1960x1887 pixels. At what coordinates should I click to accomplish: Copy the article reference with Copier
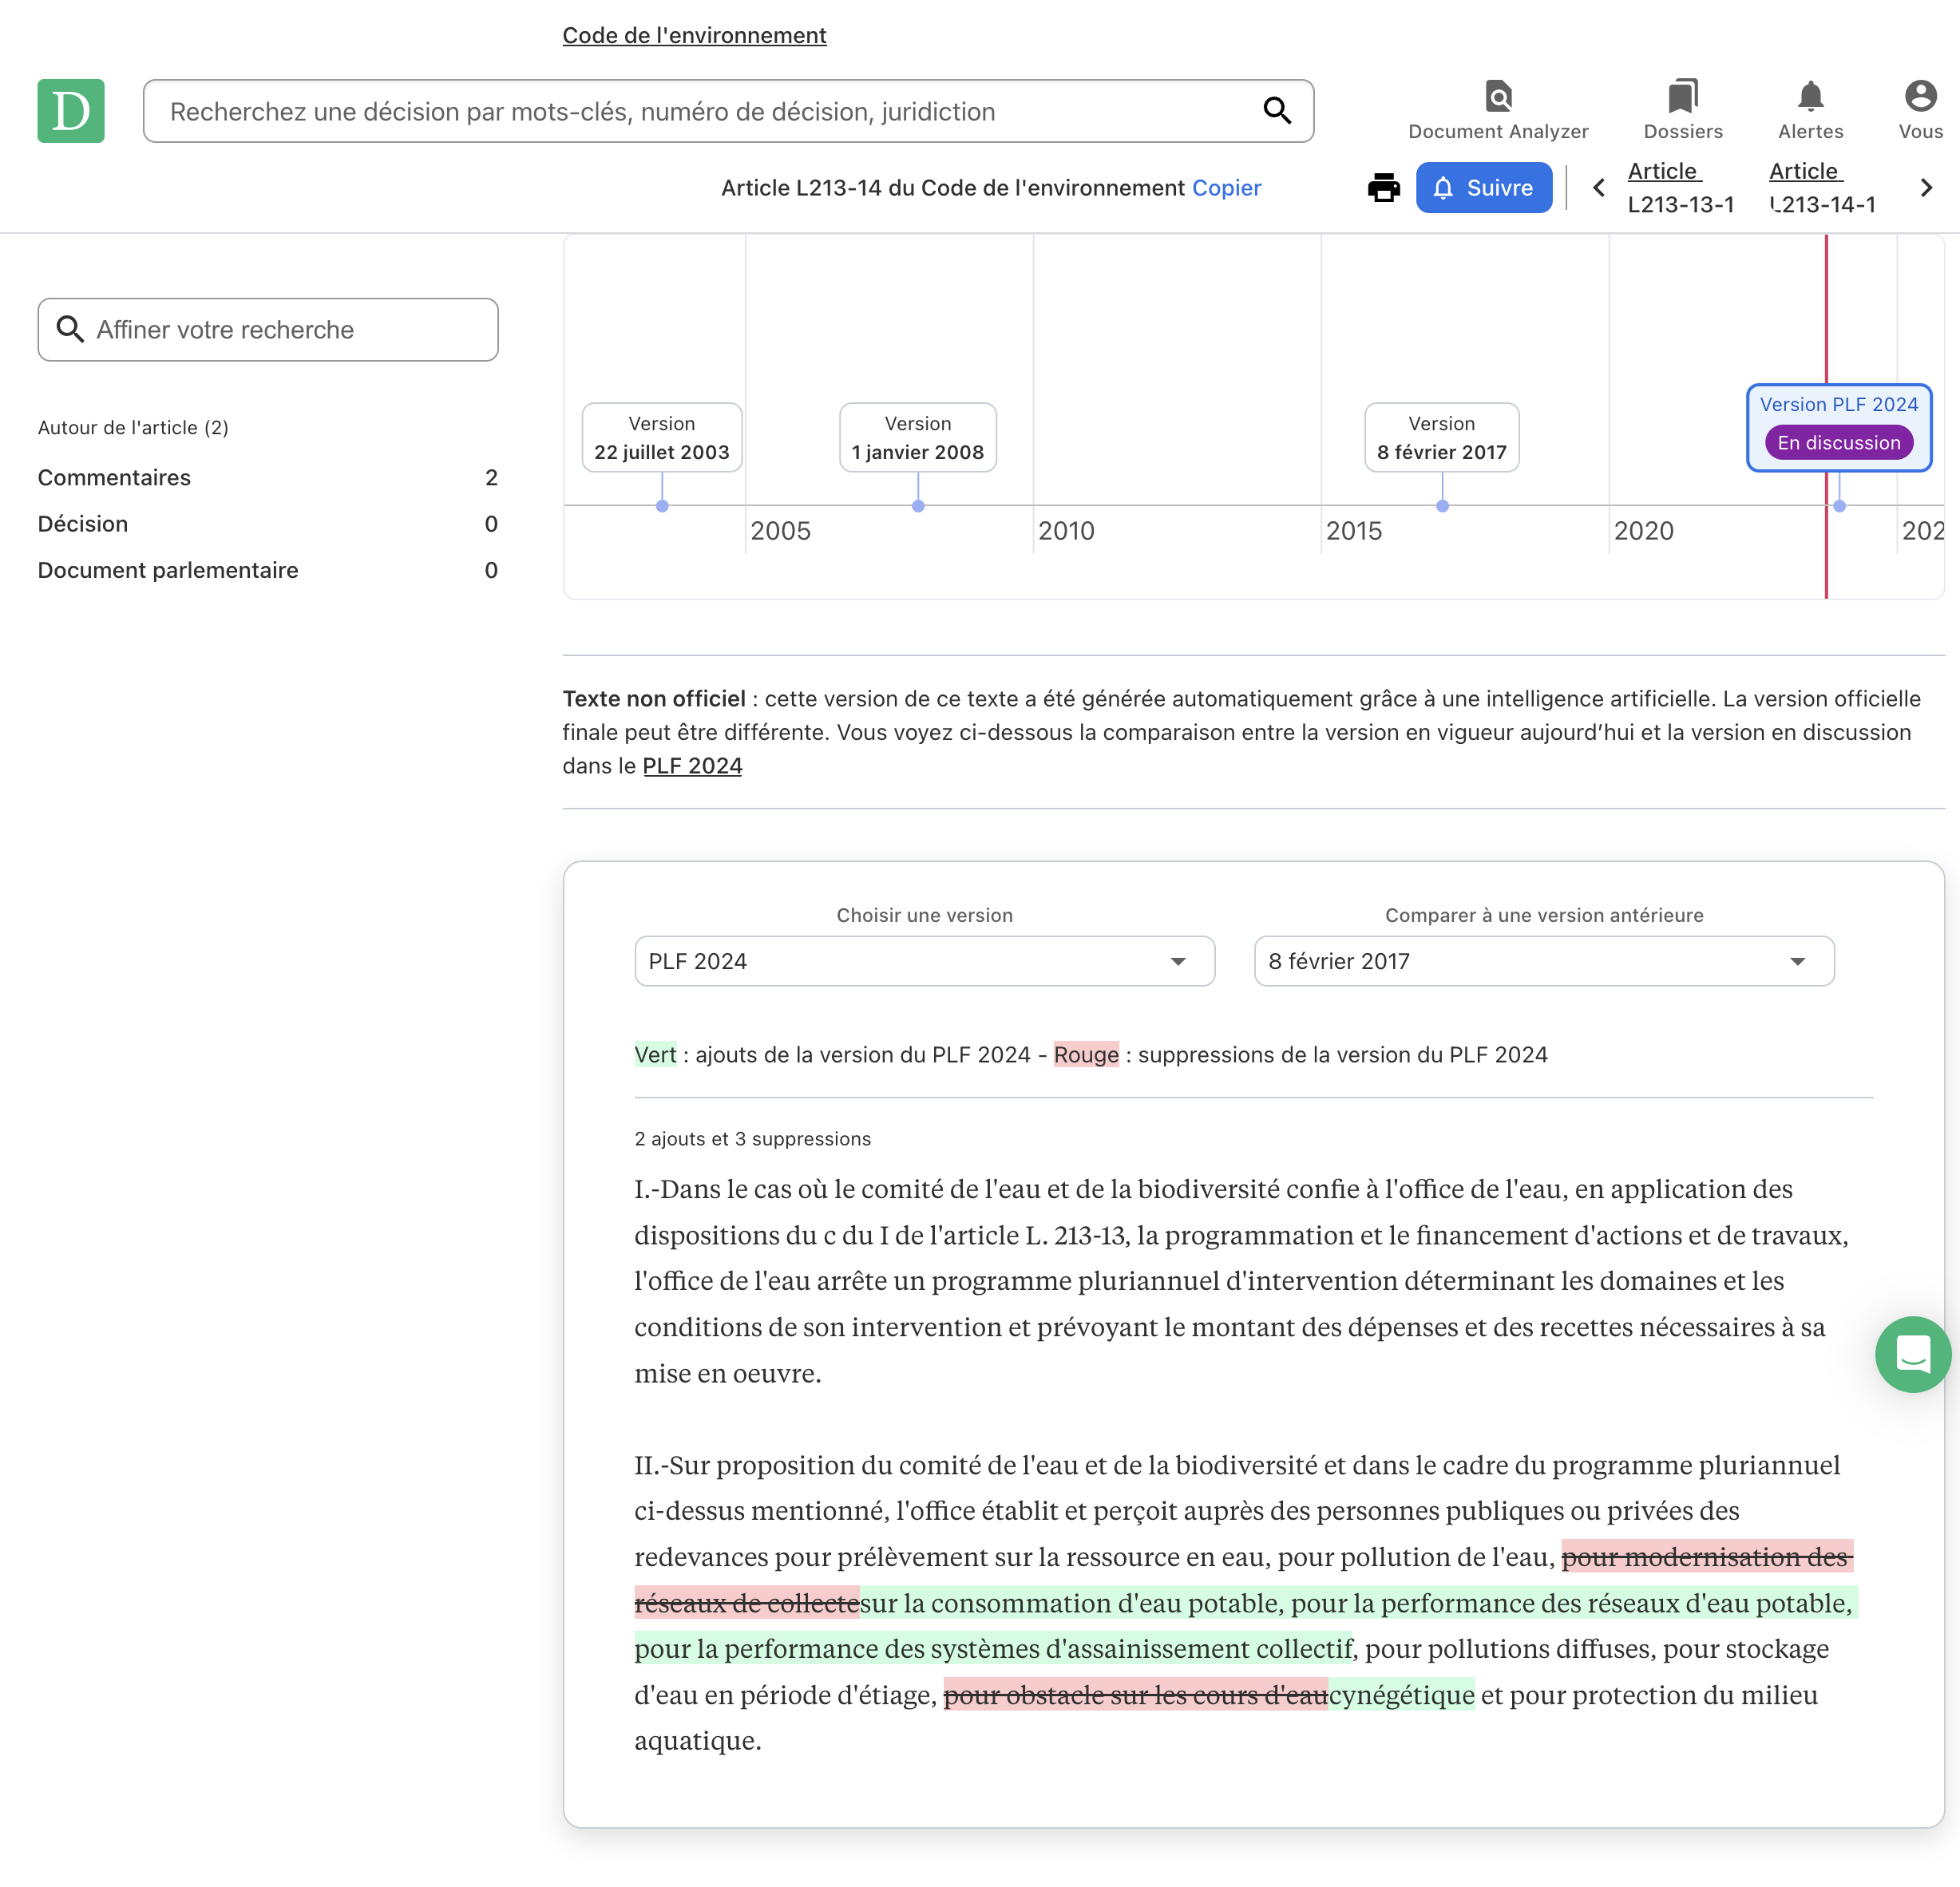click(1226, 187)
